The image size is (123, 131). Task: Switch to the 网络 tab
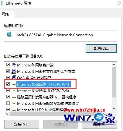coord(5,14)
